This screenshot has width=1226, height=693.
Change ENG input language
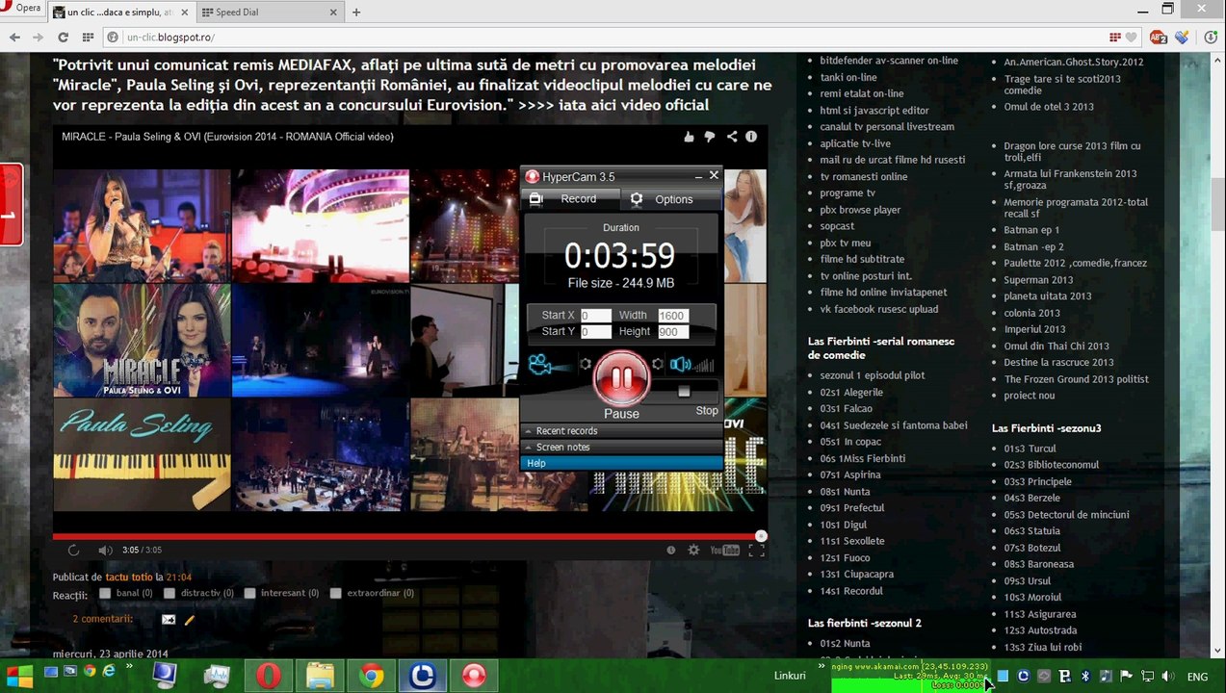(x=1197, y=677)
